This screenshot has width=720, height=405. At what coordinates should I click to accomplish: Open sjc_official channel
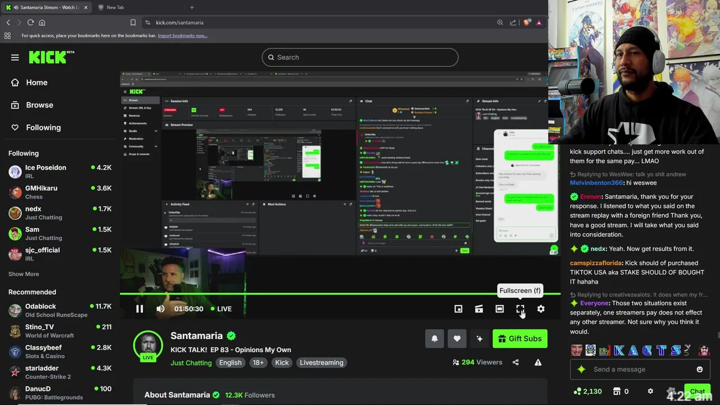coord(60,254)
